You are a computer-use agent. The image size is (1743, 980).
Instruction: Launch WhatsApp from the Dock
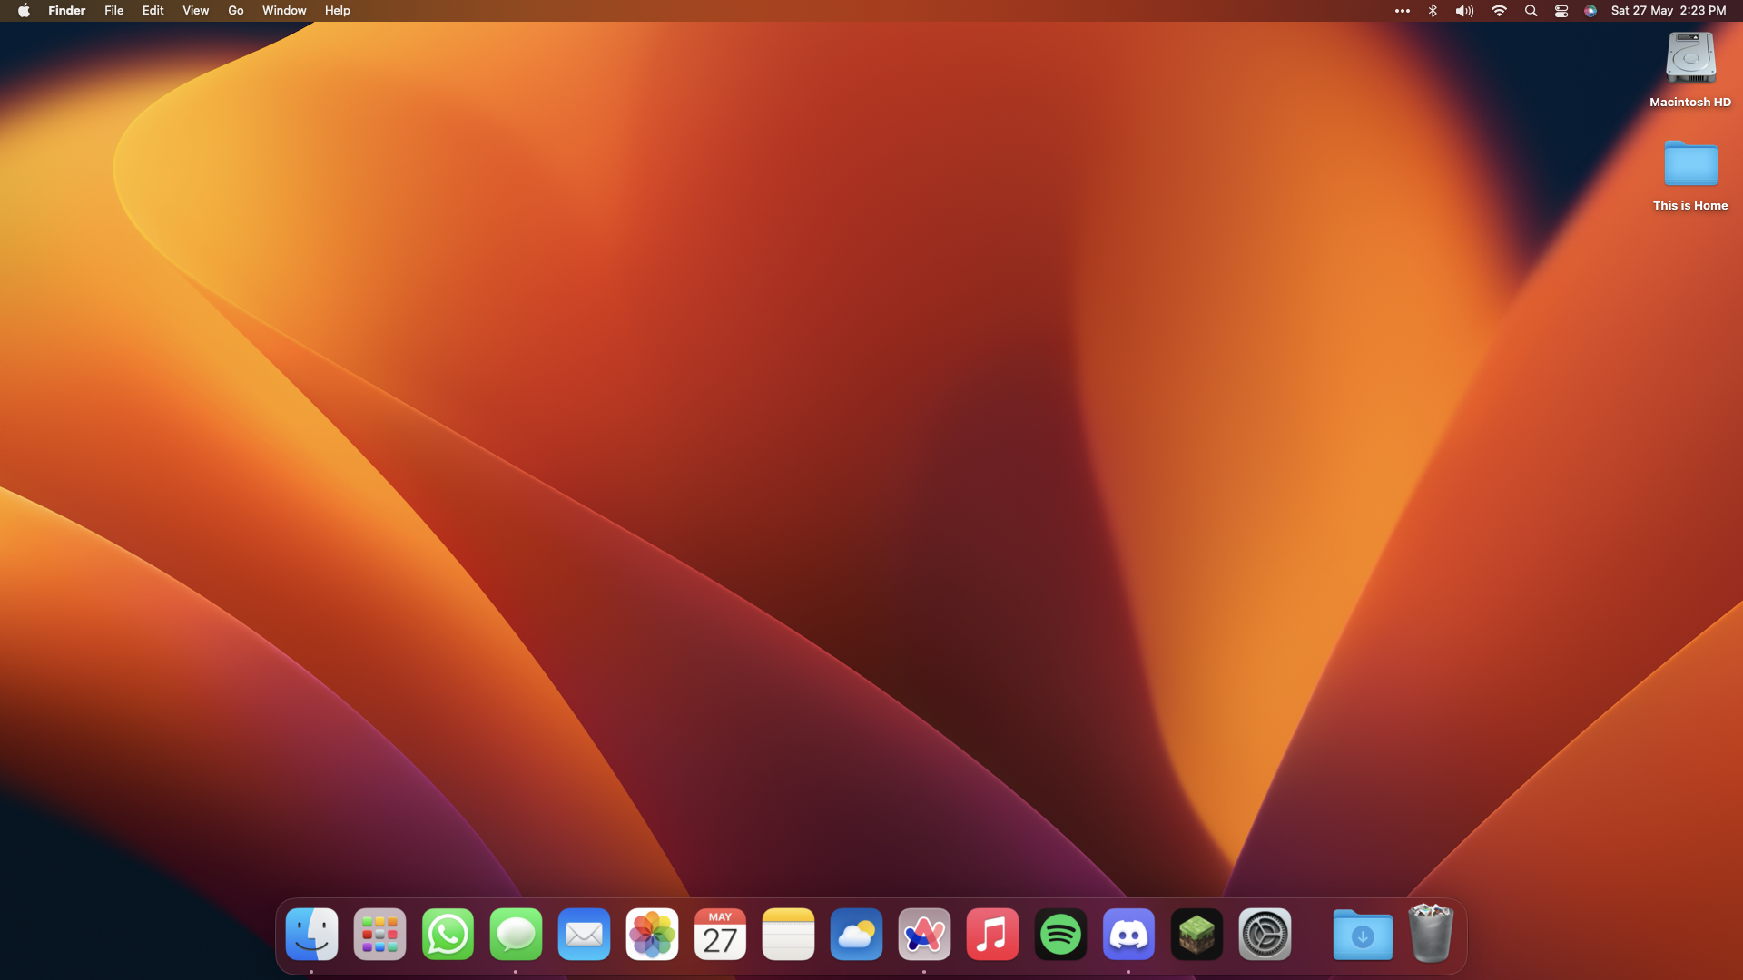click(x=448, y=934)
